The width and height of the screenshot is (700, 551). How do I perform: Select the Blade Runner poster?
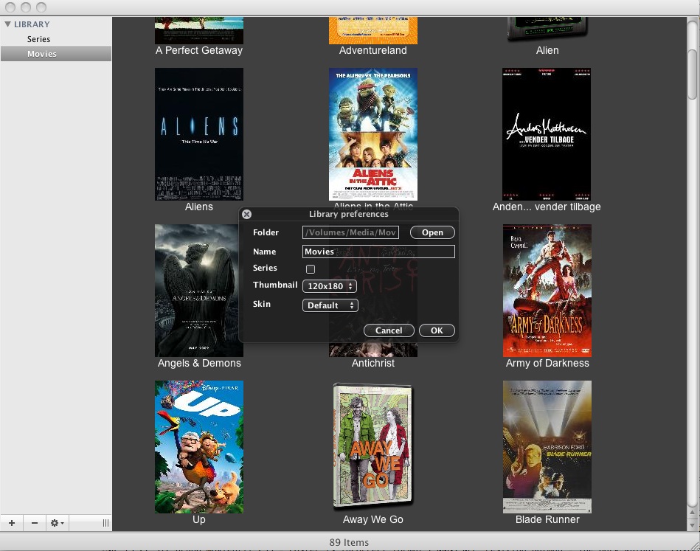coord(547,446)
